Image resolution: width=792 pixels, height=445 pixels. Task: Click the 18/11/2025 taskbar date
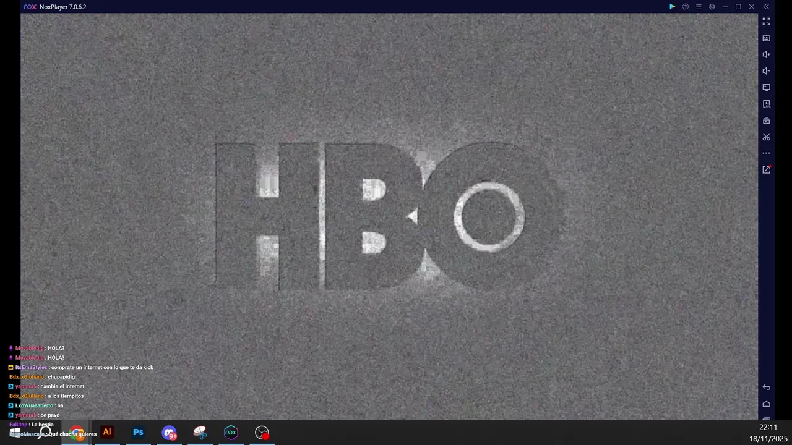pos(768,439)
